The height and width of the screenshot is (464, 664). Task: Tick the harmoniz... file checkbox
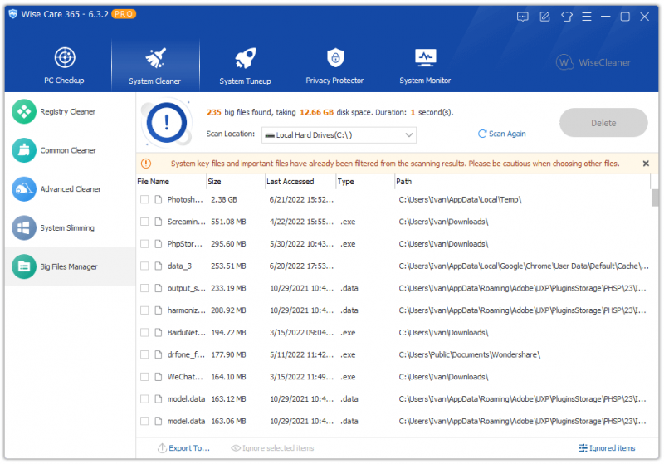tap(144, 310)
